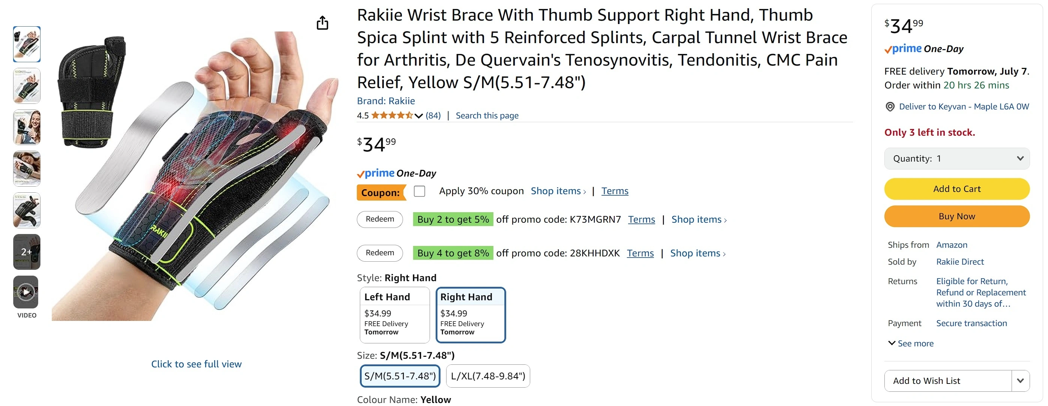Image resolution: width=1048 pixels, height=406 pixels.
Task: Click Search this page link
Action: [x=487, y=116]
